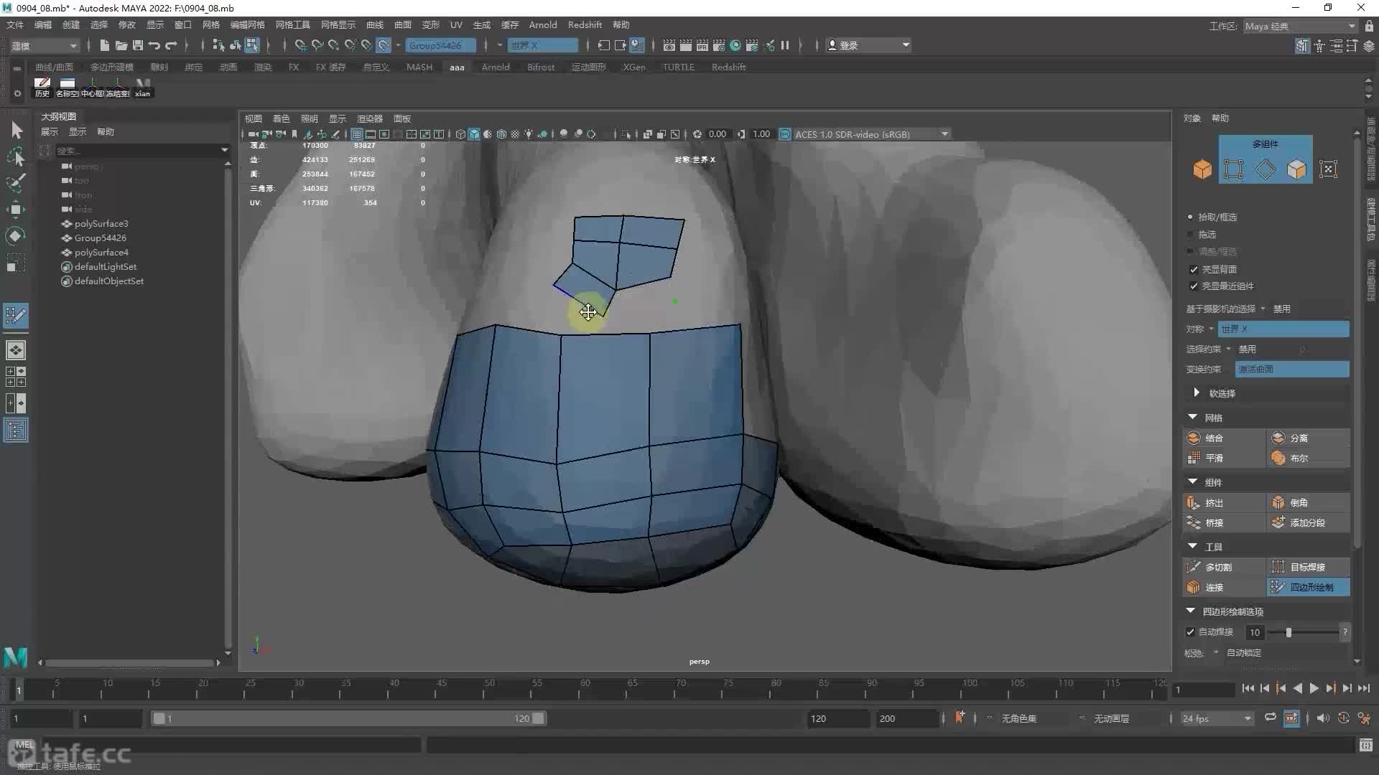1379x775 pixels.
Task: Click the 历史 shelf button
Action: [x=42, y=87]
